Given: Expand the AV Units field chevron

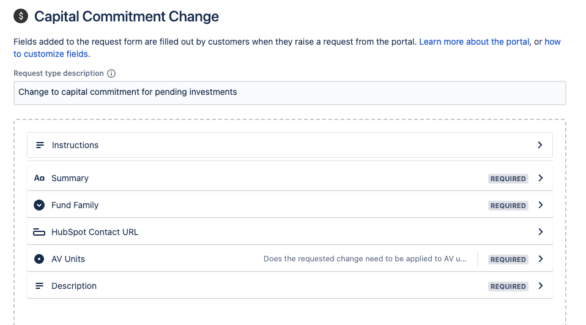Looking at the screenshot, I should click(x=540, y=259).
